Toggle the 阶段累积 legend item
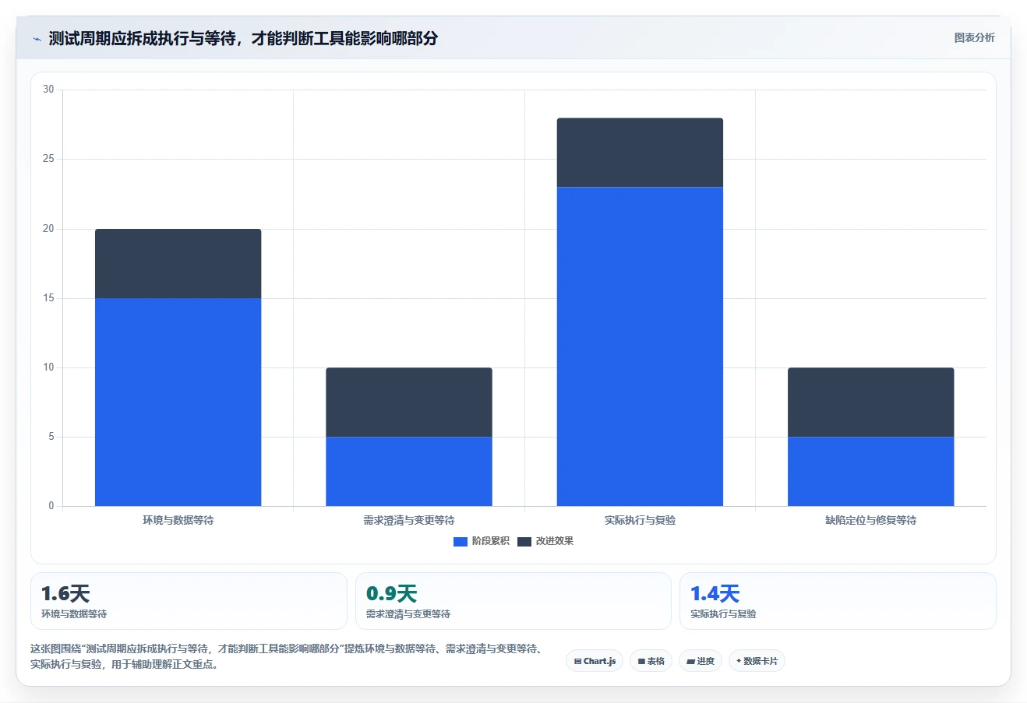The width and height of the screenshot is (1027, 703). coord(481,541)
